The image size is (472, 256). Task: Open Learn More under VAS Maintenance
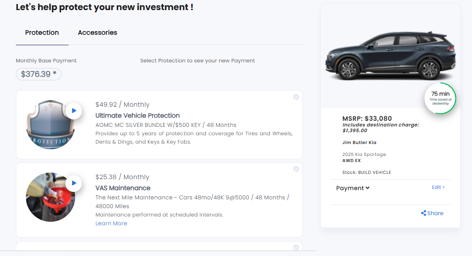(111, 224)
